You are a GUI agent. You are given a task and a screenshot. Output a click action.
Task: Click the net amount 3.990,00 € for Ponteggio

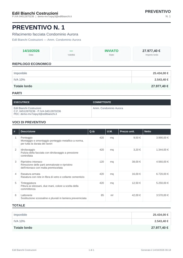click(162, 138)
